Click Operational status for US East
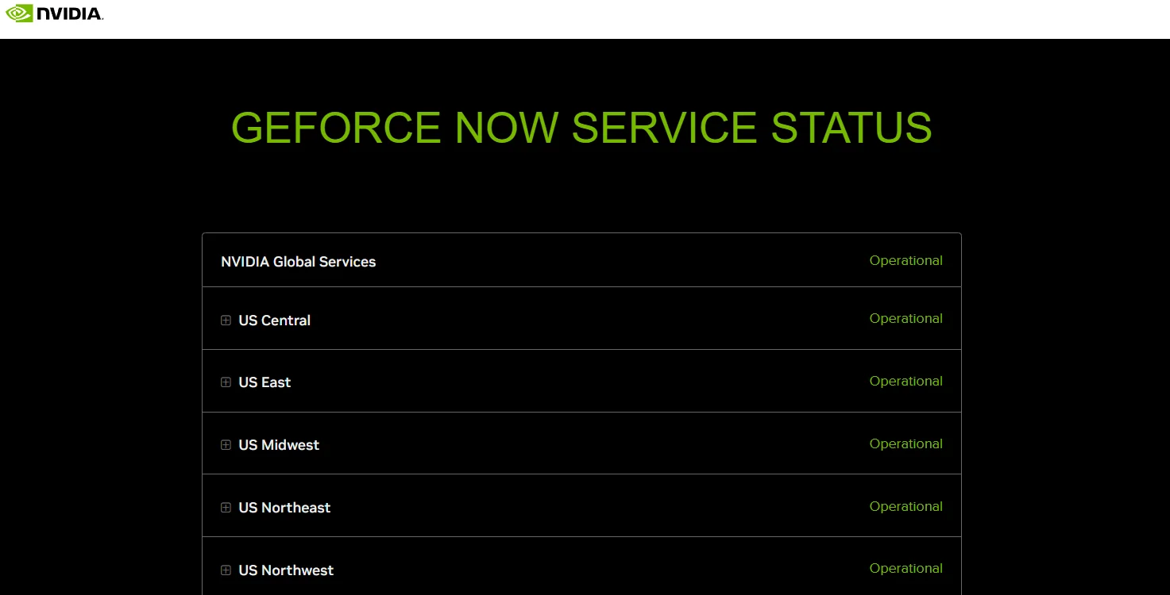1170x595 pixels. [x=906, y=382]
